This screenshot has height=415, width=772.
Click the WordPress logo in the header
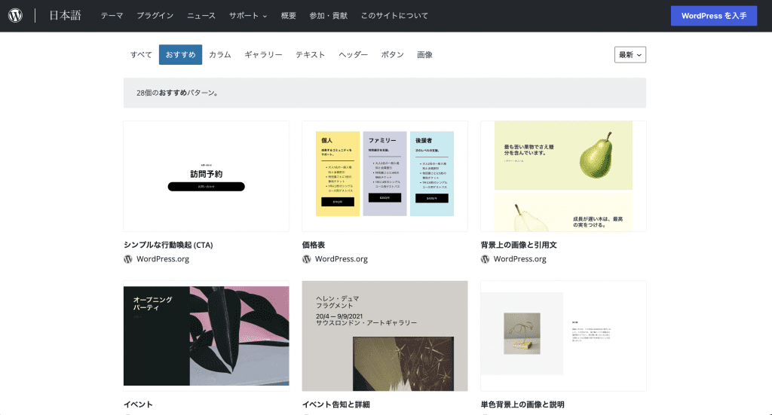(x=16, y=16)
